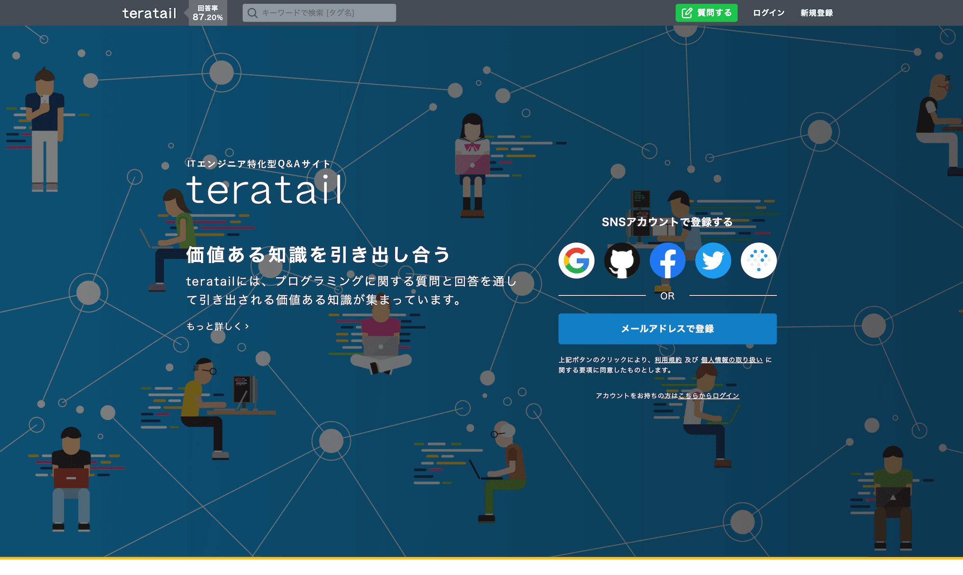Open the 新規登録 link in header

(x=817, y=13)
